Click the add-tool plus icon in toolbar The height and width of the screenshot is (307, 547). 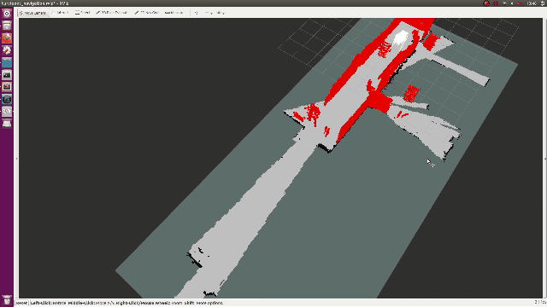point(197,13)
